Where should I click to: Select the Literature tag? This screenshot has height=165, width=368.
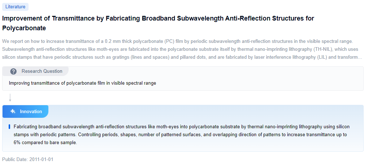pyautogui.click(x=15, y=6)
